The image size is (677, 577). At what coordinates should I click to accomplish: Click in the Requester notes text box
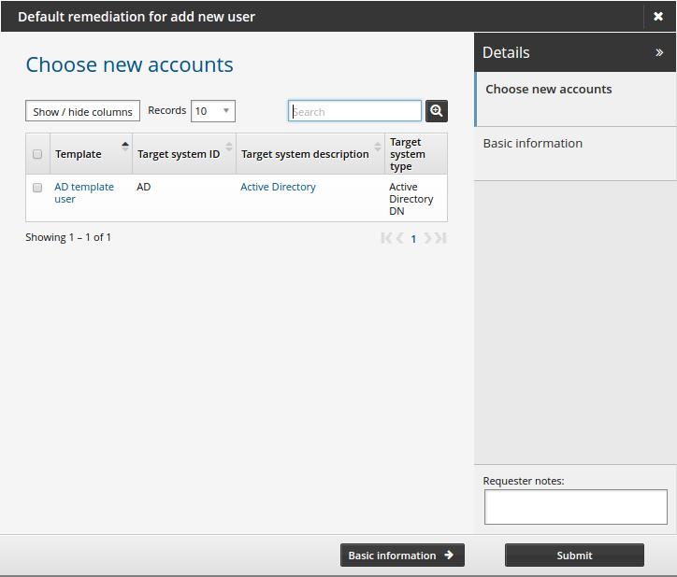coord(575,507)
